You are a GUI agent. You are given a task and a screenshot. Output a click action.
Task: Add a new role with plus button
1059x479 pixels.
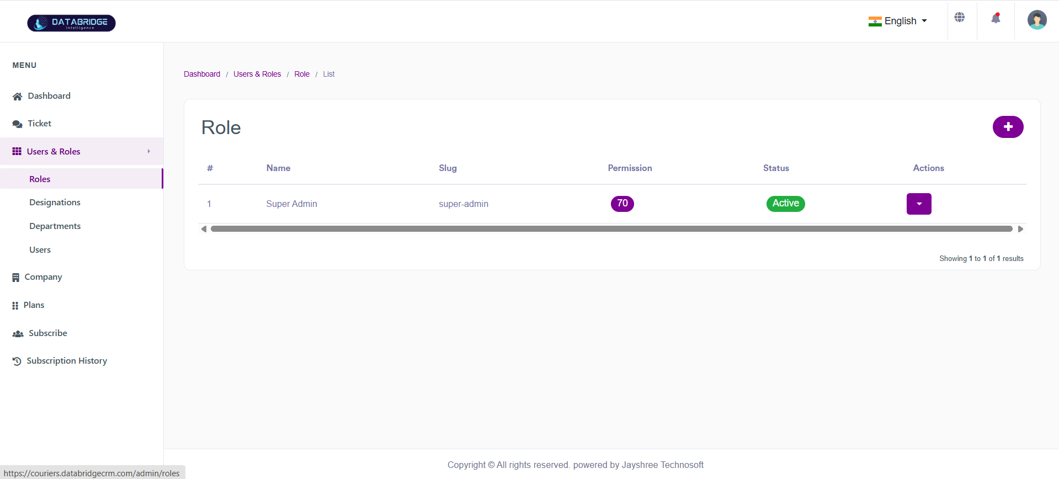(1008, 127)
